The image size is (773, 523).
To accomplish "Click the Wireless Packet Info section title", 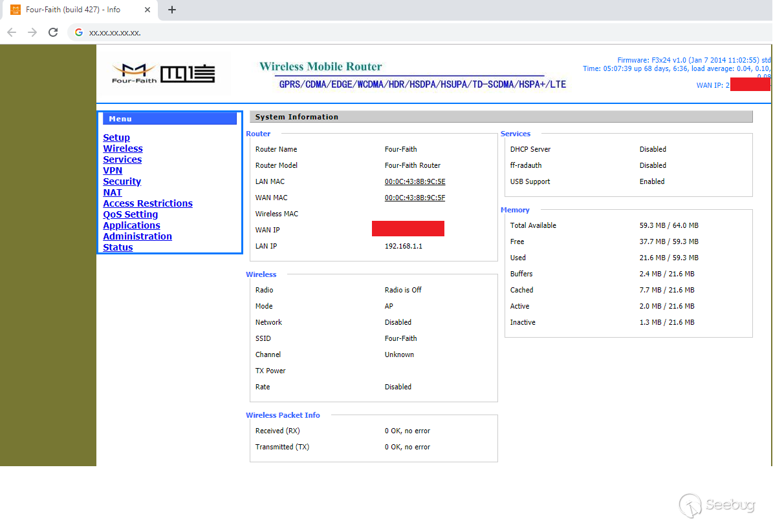I will click(x=283, y=415).
